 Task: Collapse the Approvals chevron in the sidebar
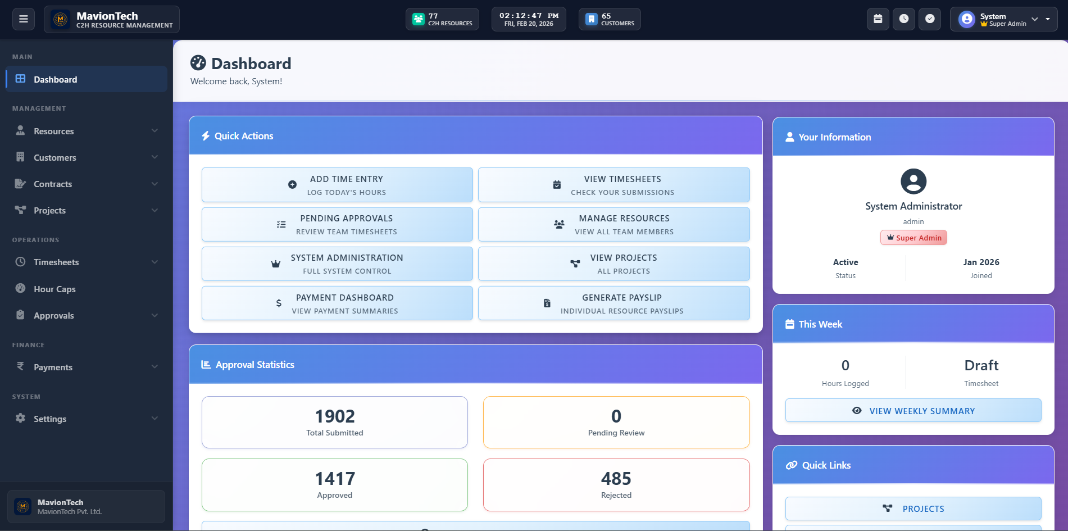155,315
